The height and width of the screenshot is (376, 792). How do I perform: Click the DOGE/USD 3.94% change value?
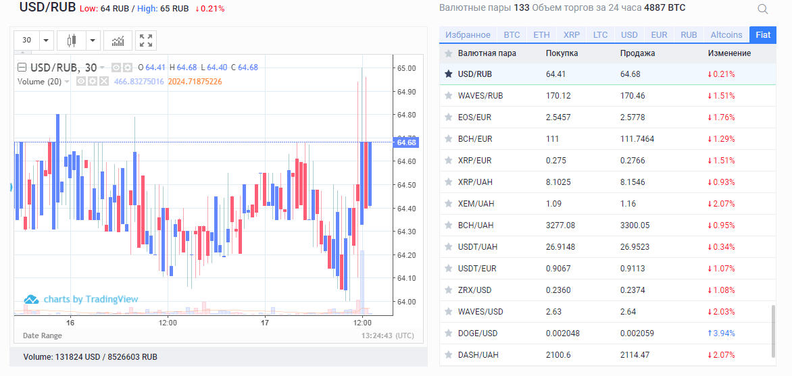(x=721, y=333)
